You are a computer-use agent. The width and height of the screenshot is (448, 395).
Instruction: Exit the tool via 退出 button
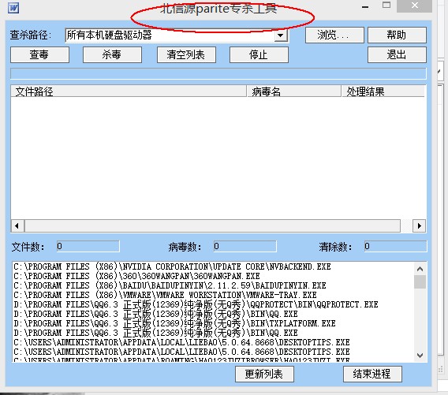click(x=397, y=54)
